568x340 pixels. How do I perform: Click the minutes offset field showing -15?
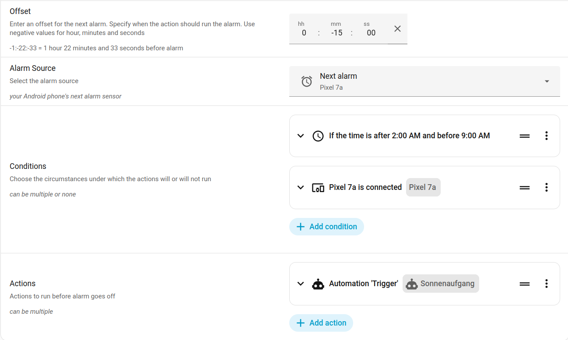tap(337, 33)
